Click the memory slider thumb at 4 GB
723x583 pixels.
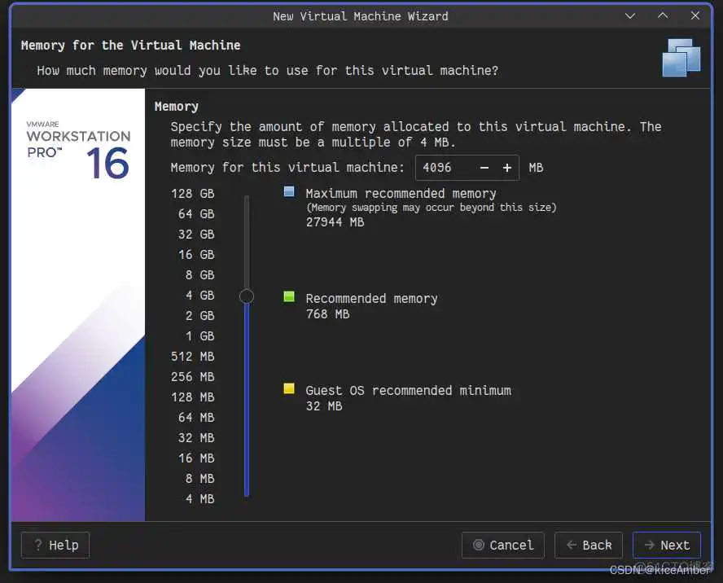coord(247,296)
